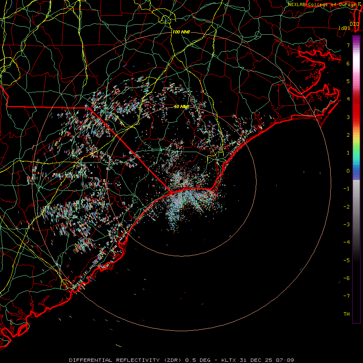Click the '[dB]' unit label
The image size is (363, 363).
click(344, 28)
